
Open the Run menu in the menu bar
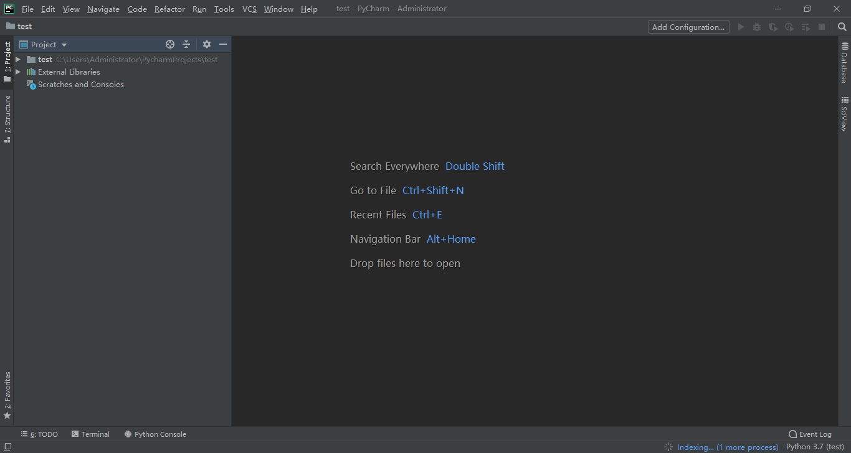[x=199, y=9]
